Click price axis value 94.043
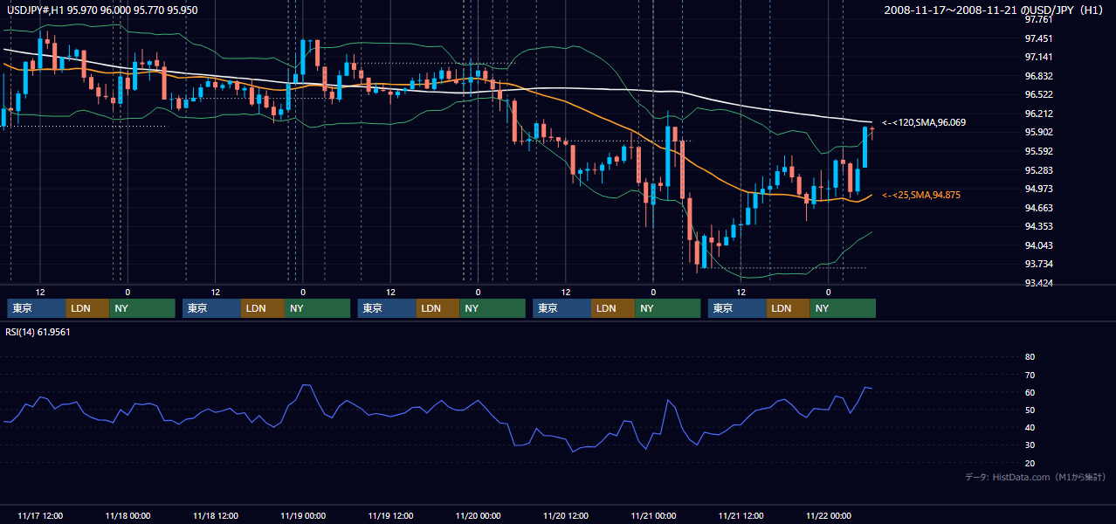This screenshot has height=524, width=1116. coord(1038,246)
